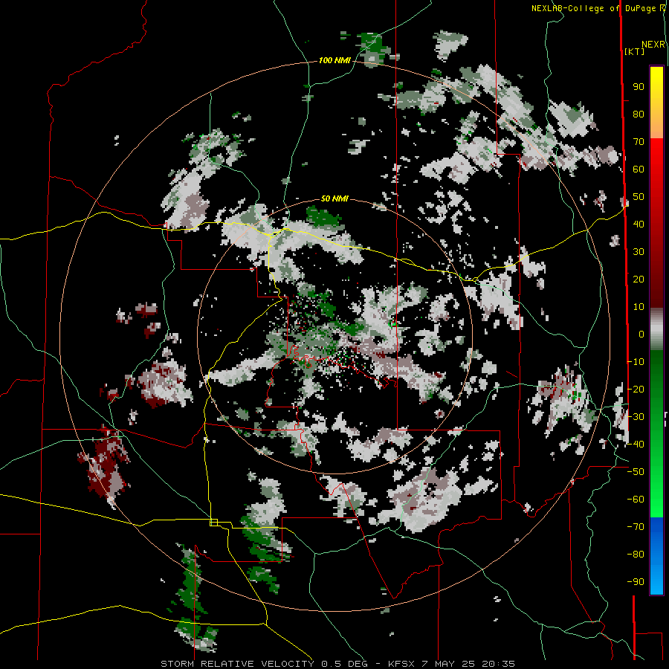Click the 20 value on velocity scale
Screen dimensions: 669x669
tap(639, 279)
